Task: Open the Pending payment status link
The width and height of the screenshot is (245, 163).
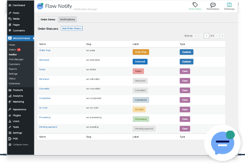Action: click(48, 127)
